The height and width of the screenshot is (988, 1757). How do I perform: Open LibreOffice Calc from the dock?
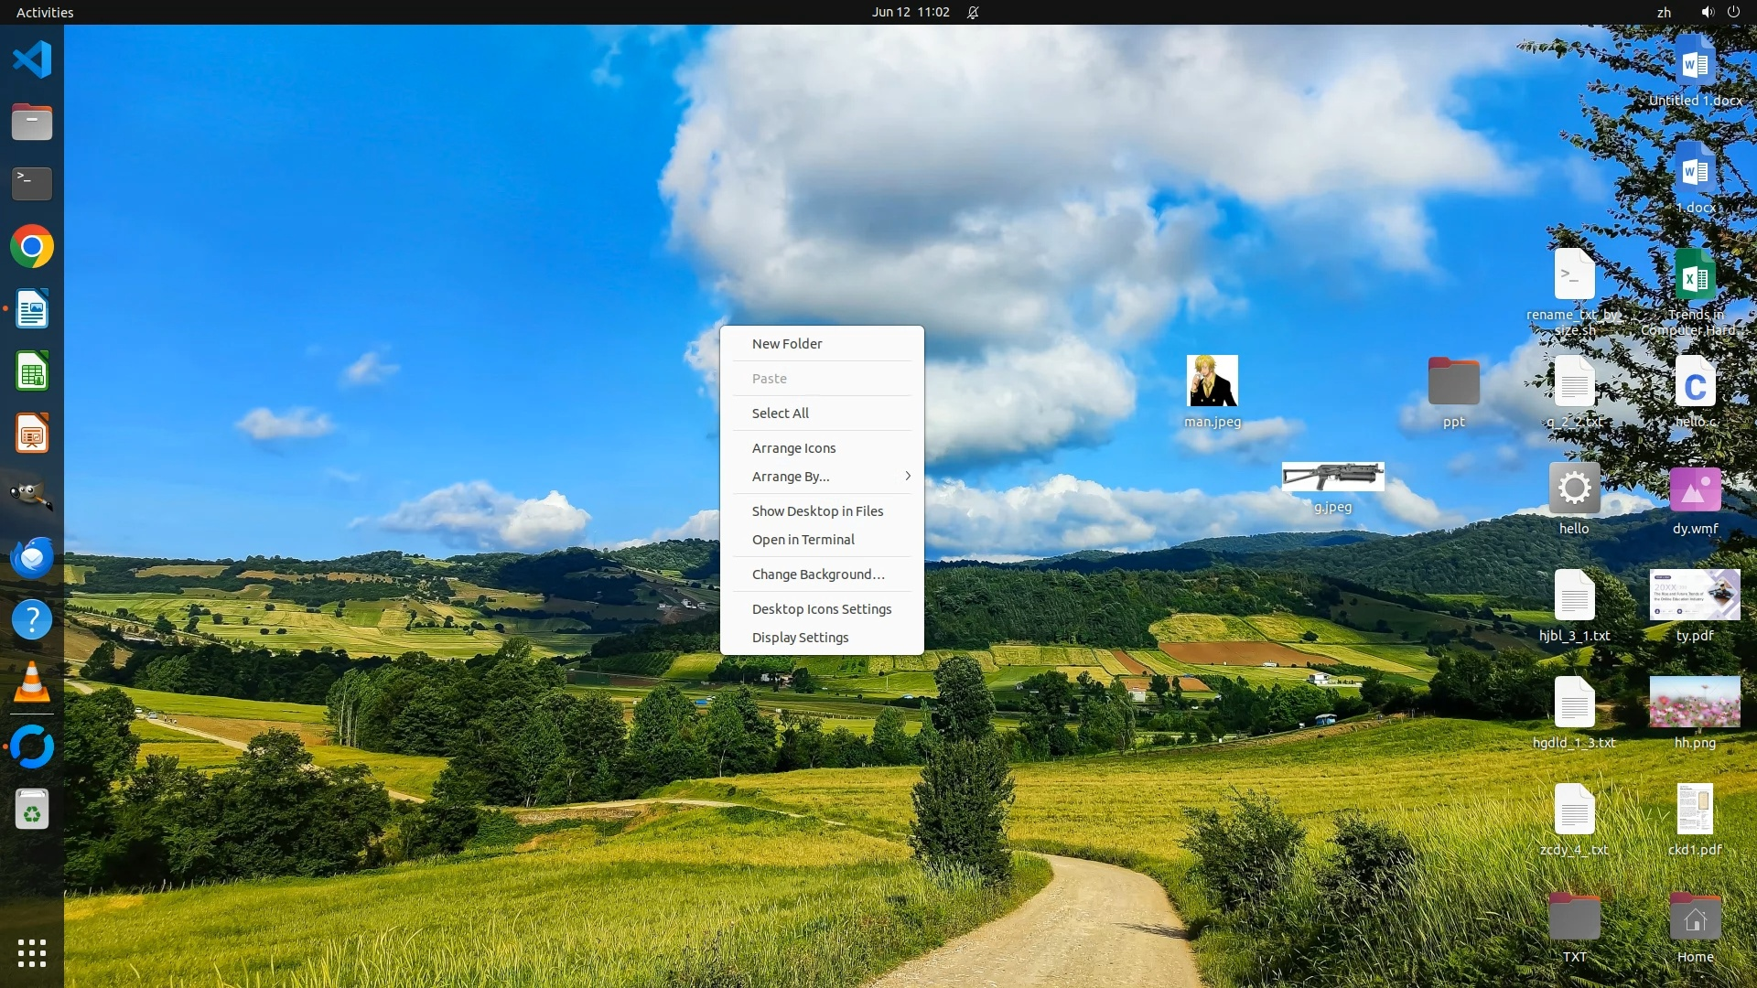pyautogui.click(x=32, y=371)
